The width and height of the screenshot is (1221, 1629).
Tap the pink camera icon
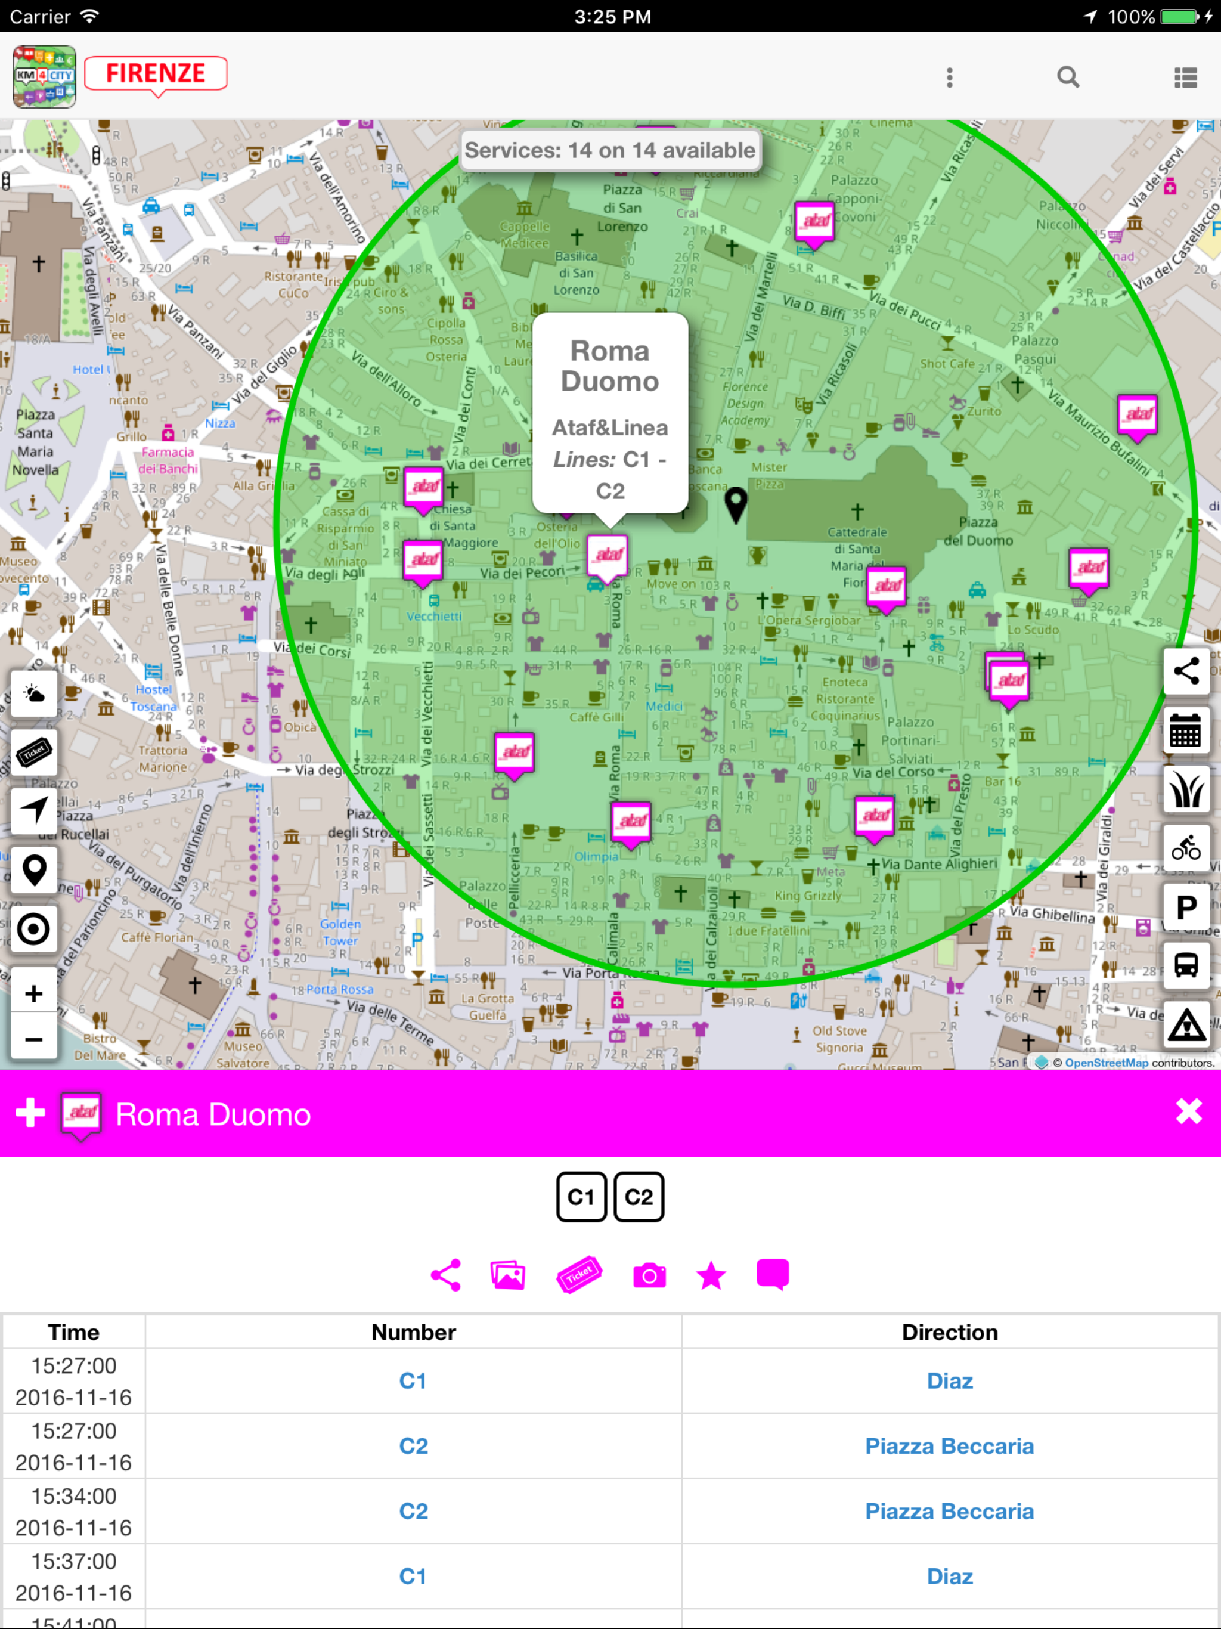(x=649, y=1275)
